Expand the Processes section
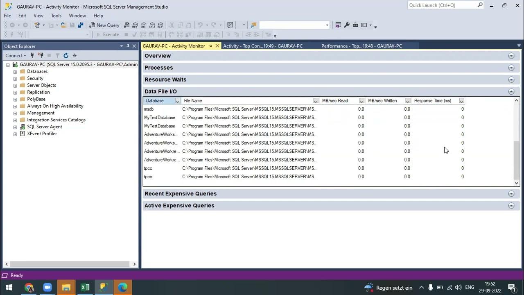Image resolution: width=524 pixels, height=295 pixels. (511, 68)
